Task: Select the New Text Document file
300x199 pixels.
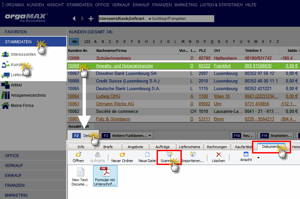Action: click(80, 177)
